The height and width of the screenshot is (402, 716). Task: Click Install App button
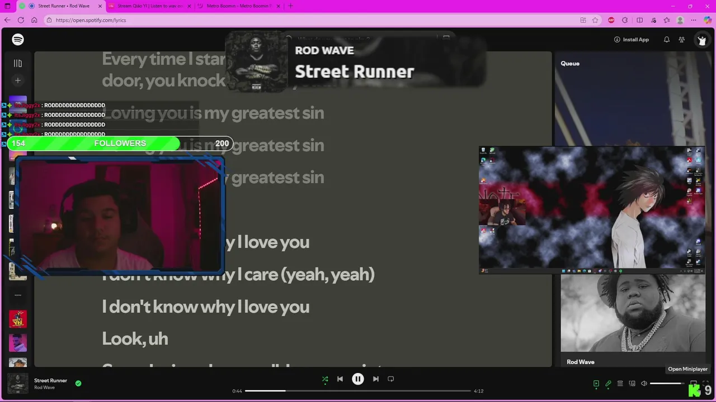631,40
